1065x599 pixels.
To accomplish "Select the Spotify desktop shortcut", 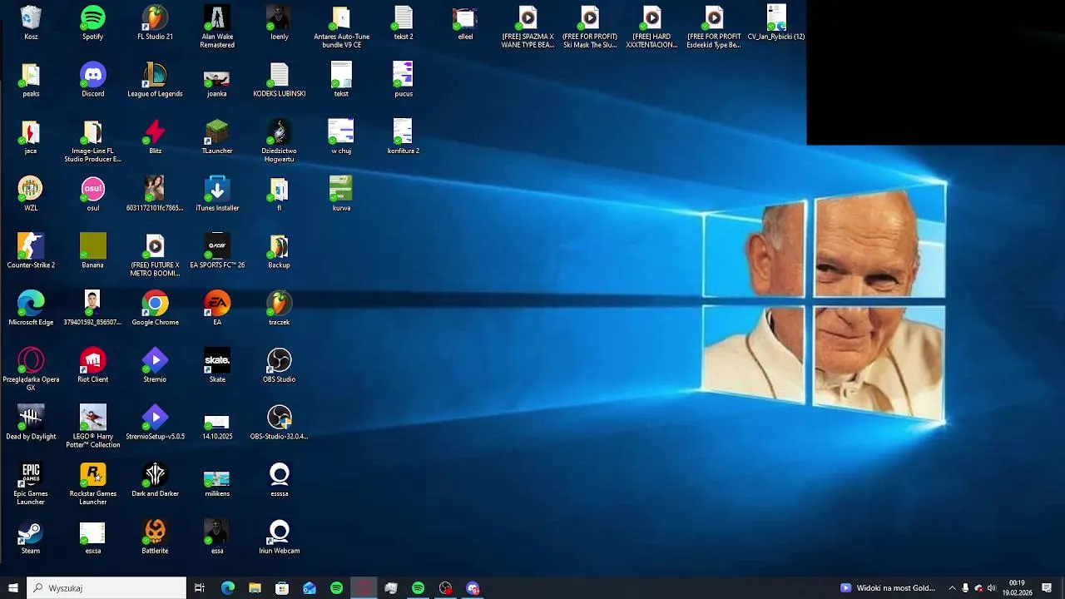I will [92, 22].
